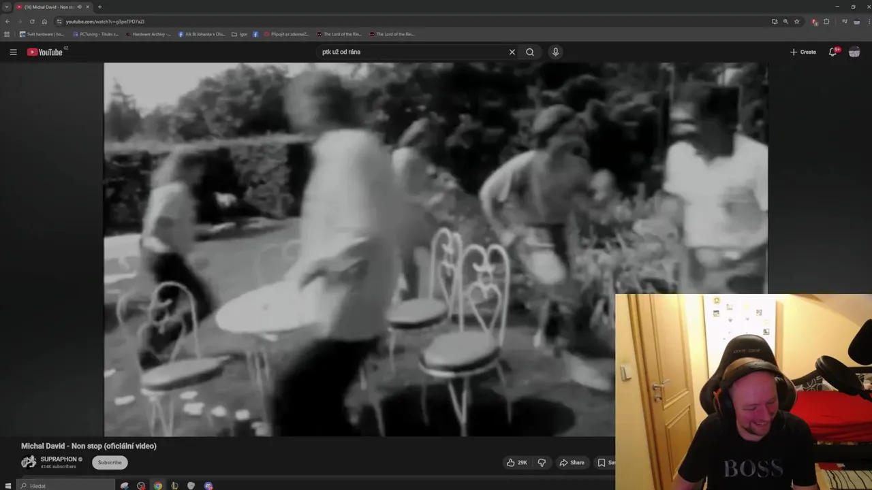Run search with the magnifier button

tap(530, 52)
